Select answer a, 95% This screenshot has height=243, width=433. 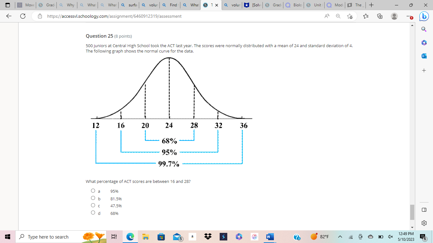coord(93,191)
